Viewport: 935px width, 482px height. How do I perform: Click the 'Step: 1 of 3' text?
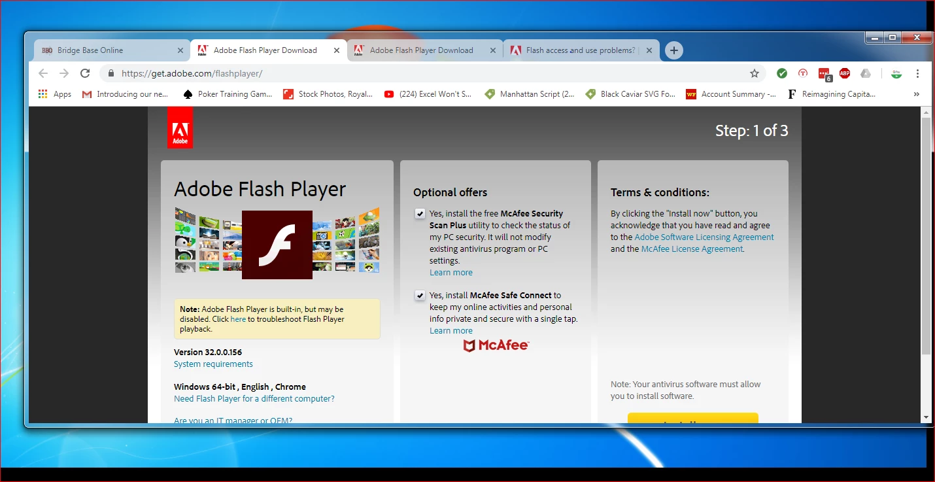click(752, 131)
